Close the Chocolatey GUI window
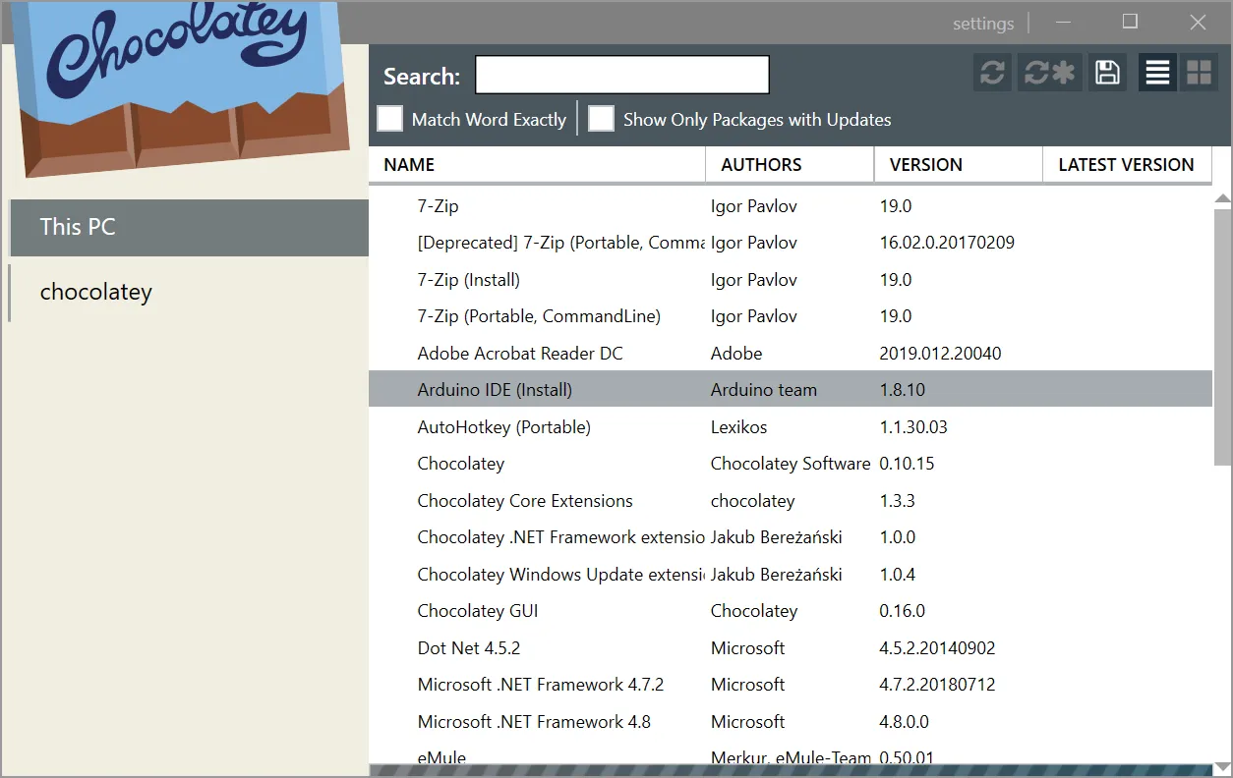Viewport: 1233px width, 778px height. click(1198, 23)
